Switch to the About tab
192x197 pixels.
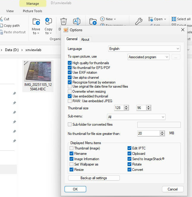[x=85, y=40]
